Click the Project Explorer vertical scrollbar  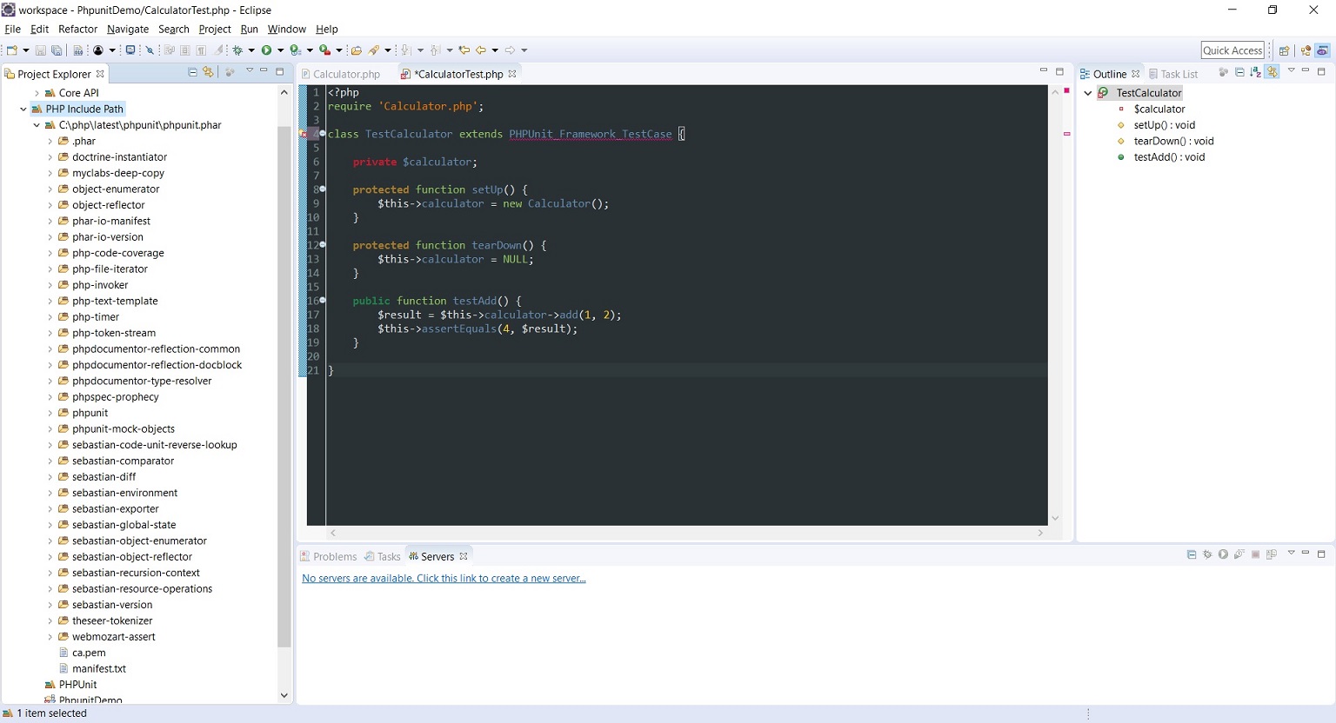284,387
